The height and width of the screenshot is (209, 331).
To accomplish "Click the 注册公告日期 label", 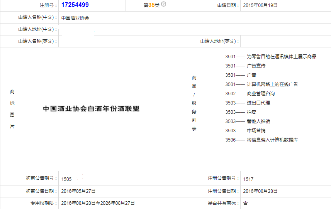I will [224, 191].
